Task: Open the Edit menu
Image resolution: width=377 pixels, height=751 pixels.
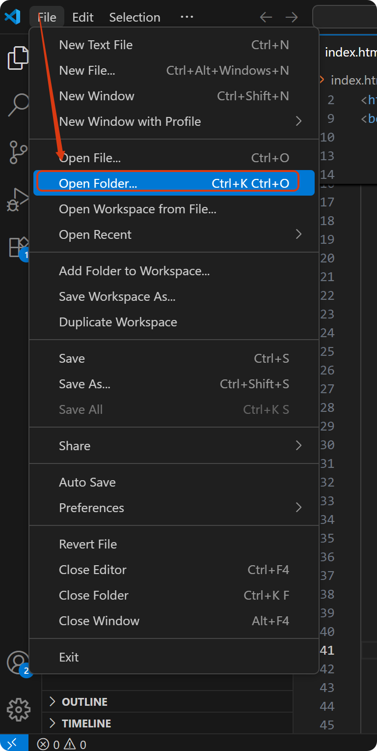Action: 82,17
